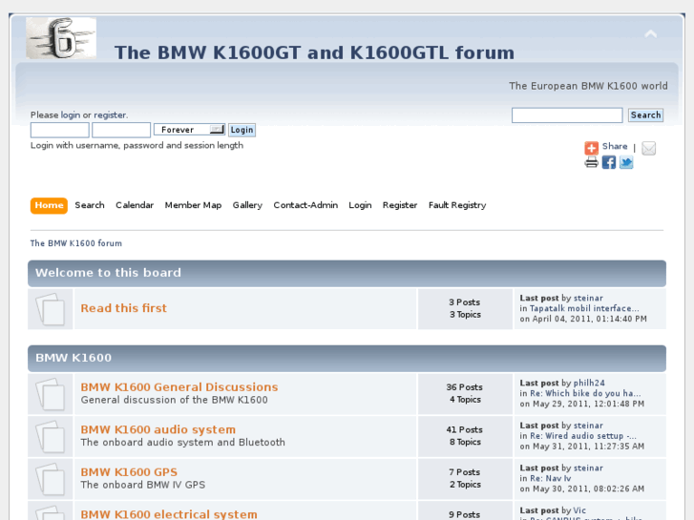Image resolution: width=694 pixels, height=520 pixels.
Task: Click the forum title heading text
Action: [x=314, y=52]
